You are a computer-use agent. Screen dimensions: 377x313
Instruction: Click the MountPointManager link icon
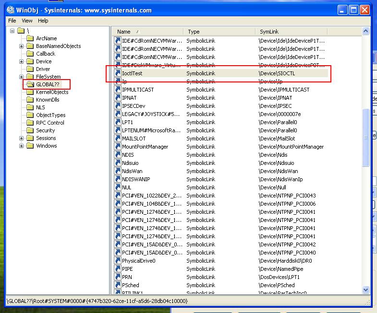(118, 147)
